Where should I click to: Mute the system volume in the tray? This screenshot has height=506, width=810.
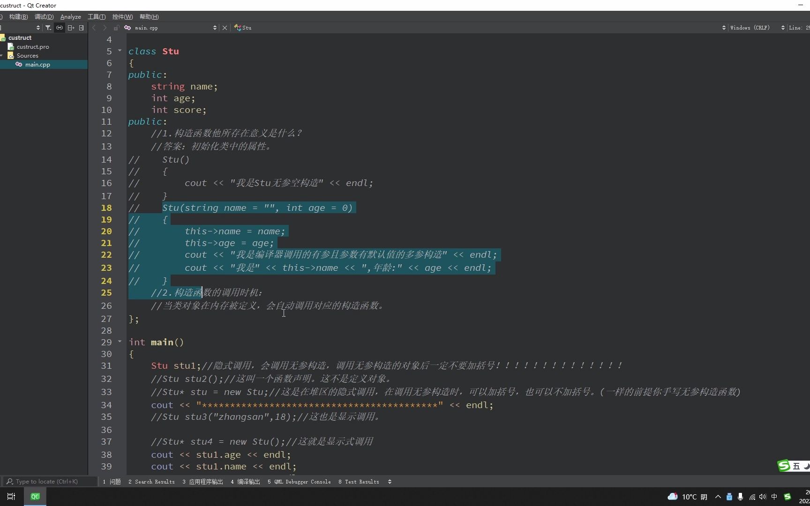pos(763,497)
